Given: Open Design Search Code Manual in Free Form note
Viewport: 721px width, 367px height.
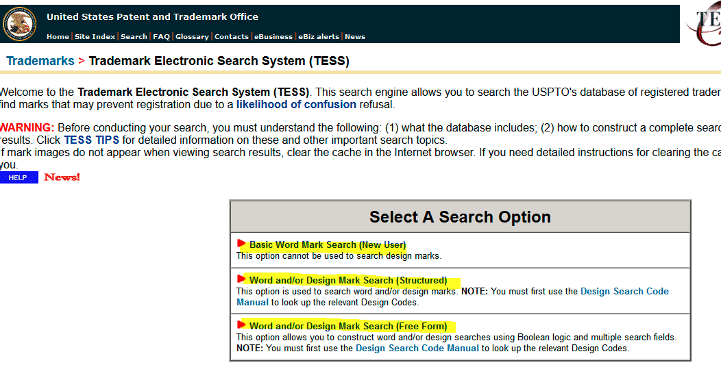Looking at the screenshot, I should 417,348.
